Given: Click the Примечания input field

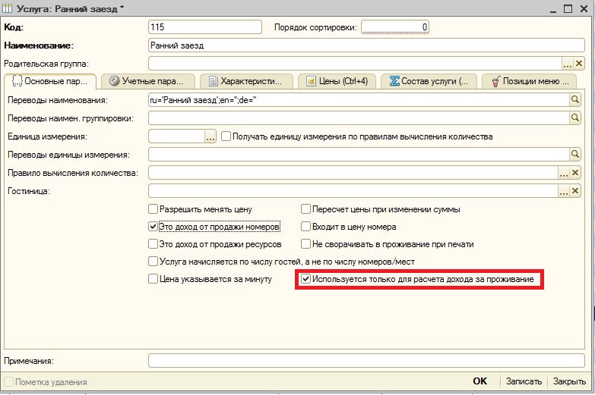Looking at the screenshot, I should coord(366,361).
